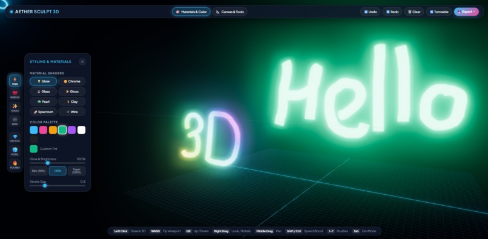Select the Crystal brush
Image resolution: width=488 pixels, height=239 pixels.
pos(15,138)
